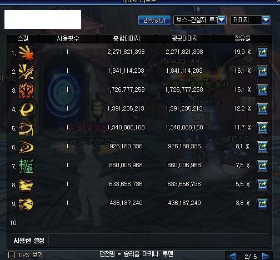Go to previous page with left arrow
The width and height of the screenshot is (280, 260).
(232, 256)
